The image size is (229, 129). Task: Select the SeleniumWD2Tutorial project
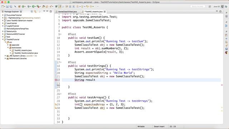click(x=16, y=34)
